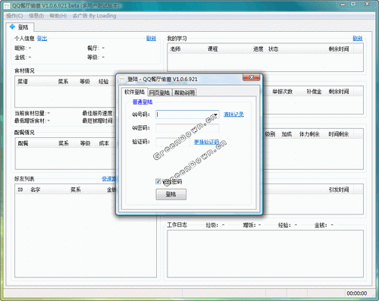Click the 加成 column header
Image resolution: width=379 pixels, height=301 pixels.
point(287,134)
